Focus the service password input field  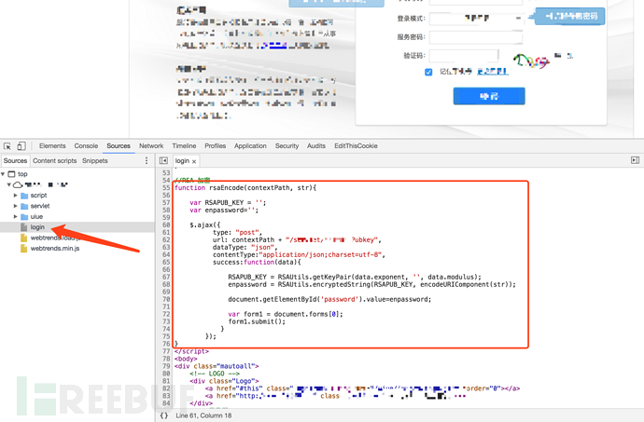pyautogui.click(x=476, y=37)
